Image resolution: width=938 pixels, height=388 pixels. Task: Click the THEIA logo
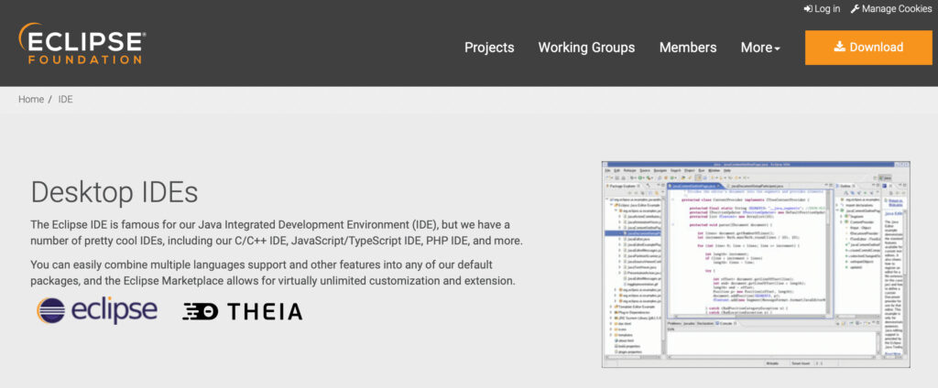tap(242, 311)
